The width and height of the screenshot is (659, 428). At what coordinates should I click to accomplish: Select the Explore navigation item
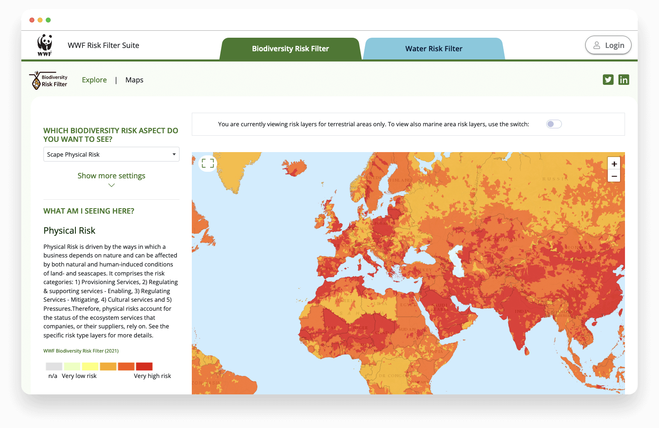point(94,80)
